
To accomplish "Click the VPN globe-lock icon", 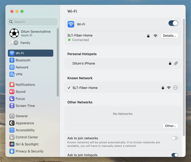I will point(12,74).
